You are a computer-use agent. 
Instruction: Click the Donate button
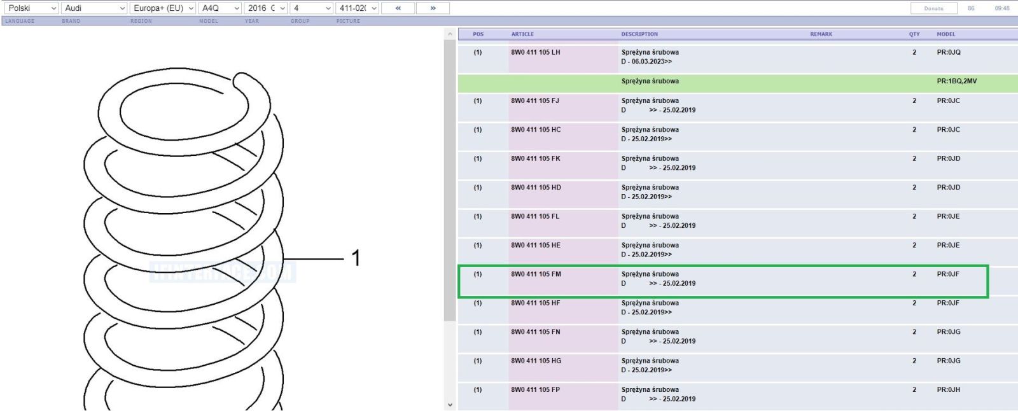tap(933, 8)
